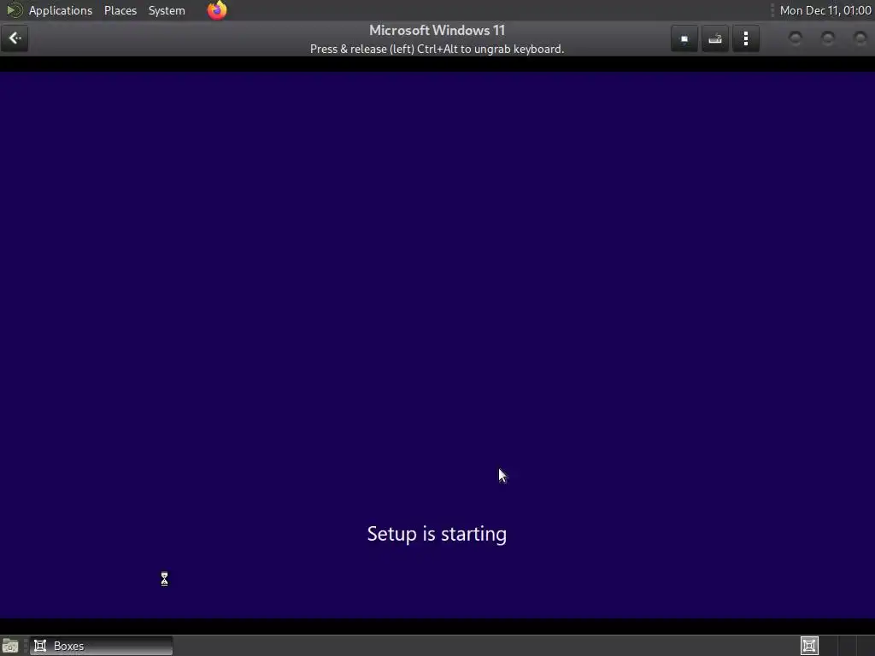This screenshot has height=656, width=875.
Task: Click the last circular window control in the header
Action: 860,38
